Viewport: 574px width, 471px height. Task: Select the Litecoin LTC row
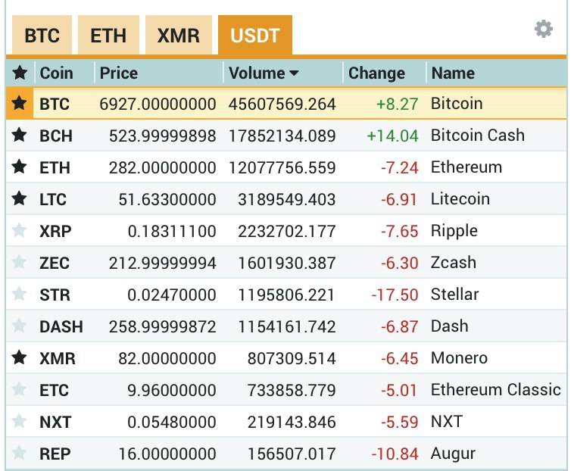coord(286,199)
